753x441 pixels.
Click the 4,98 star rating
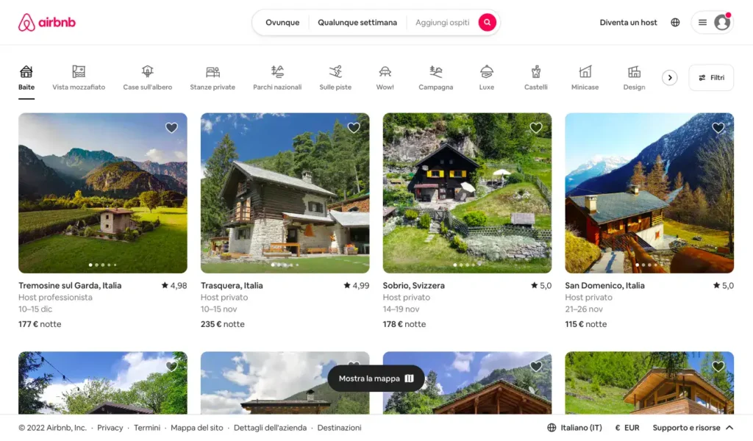[x=174, y=285]
